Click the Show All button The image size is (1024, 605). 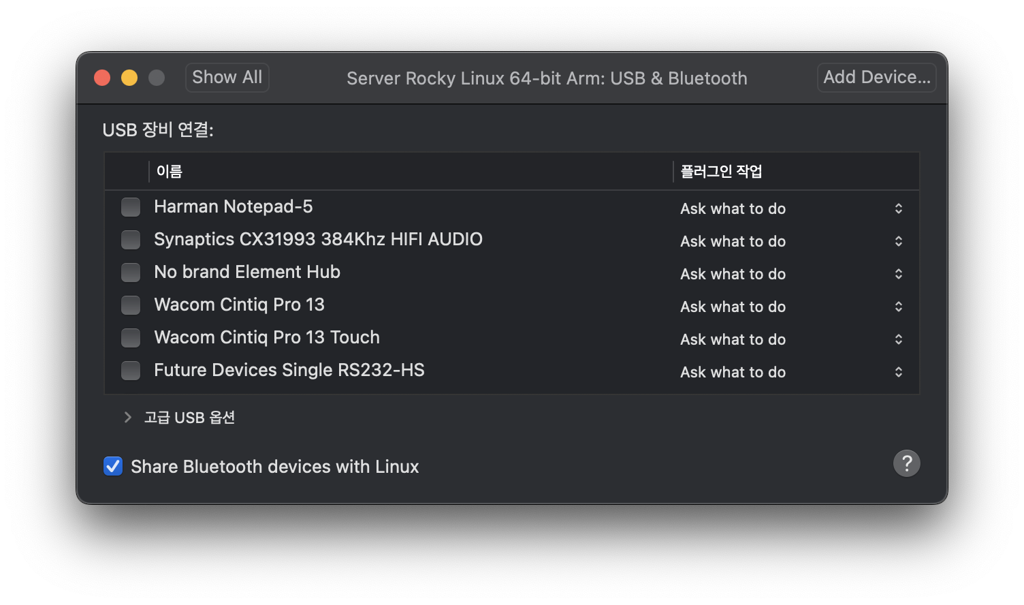tap(227, 77)
